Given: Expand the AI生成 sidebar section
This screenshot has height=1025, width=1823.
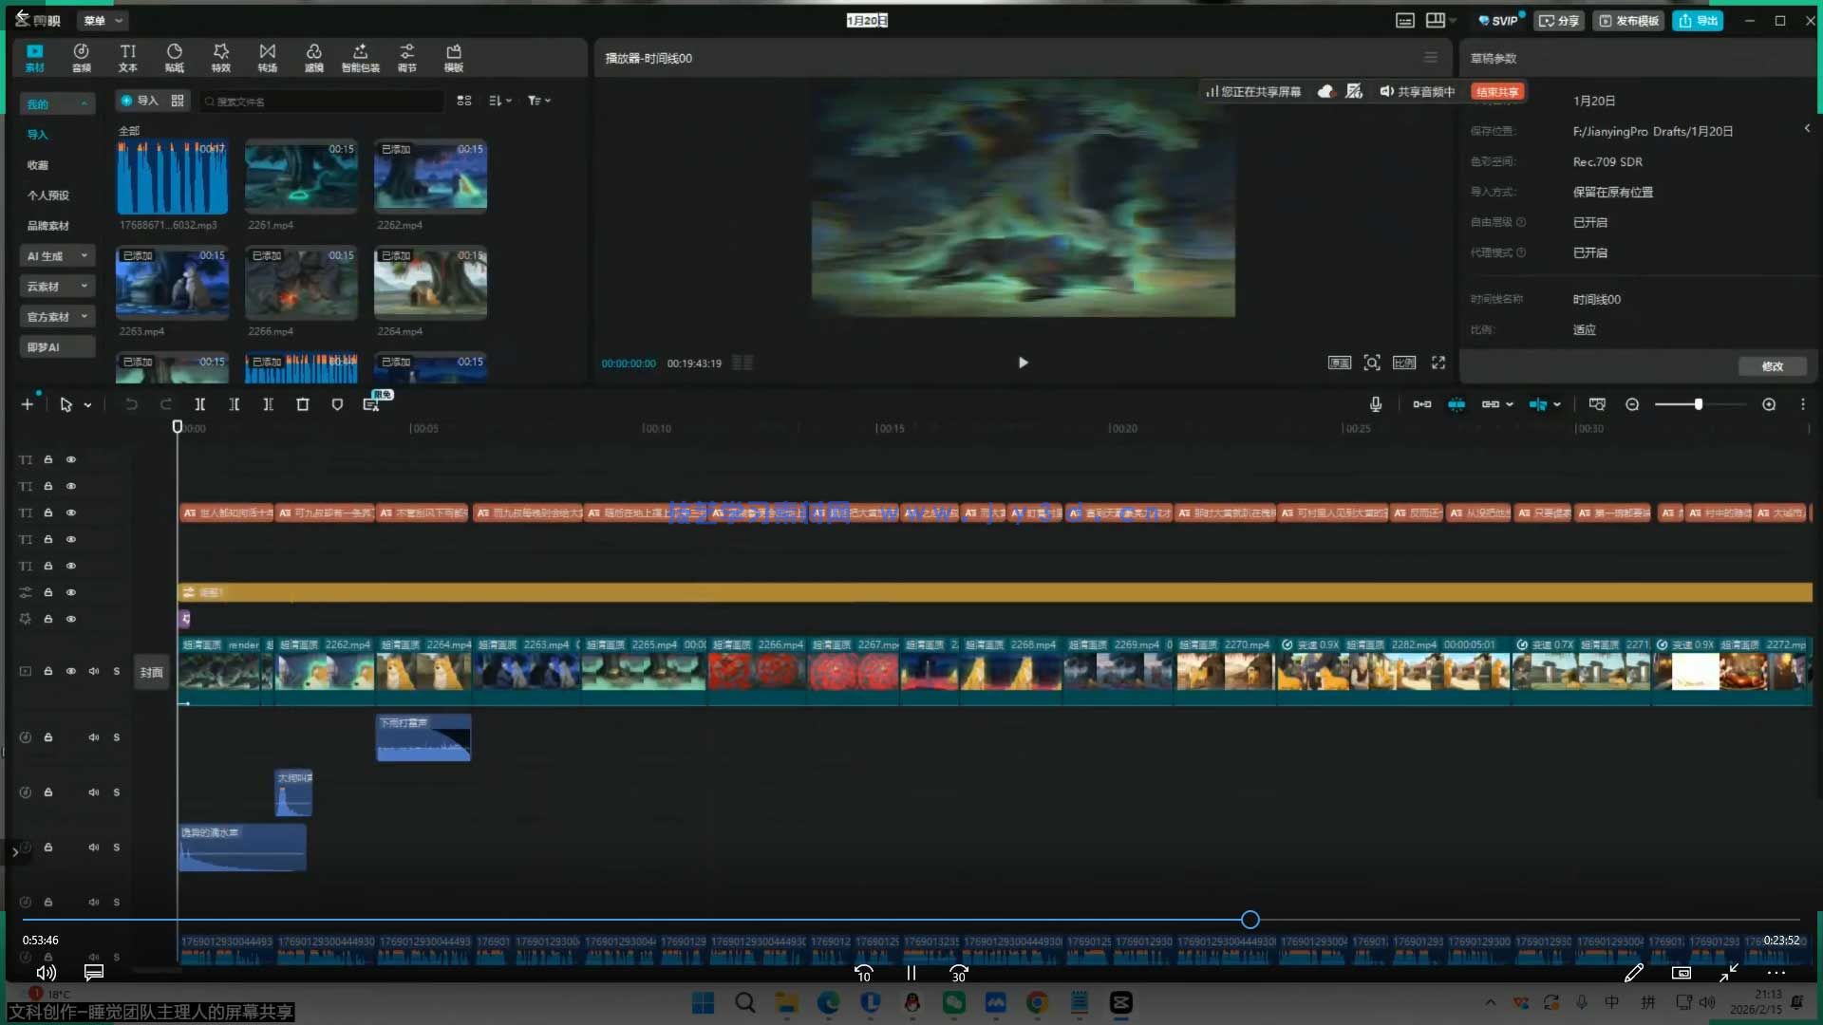Looking at the screenshot, I should pos(57,256).
